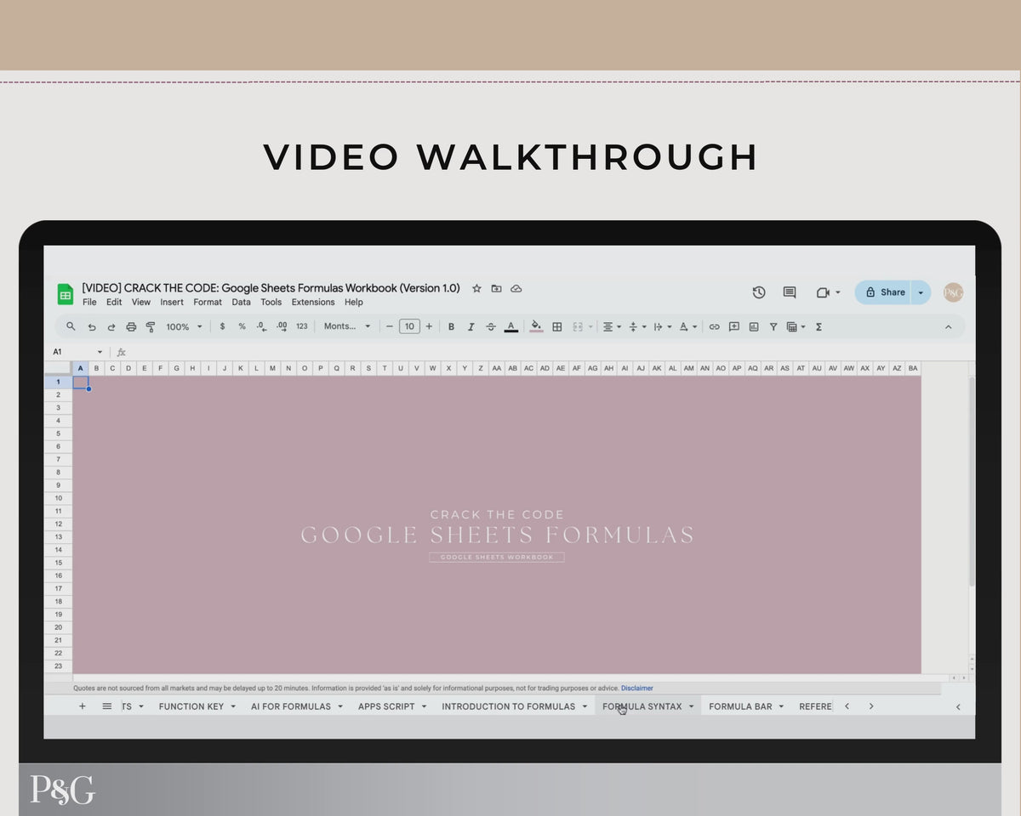This screenshot has height=816, width=1021.
Task: Toggle bold formatting
Action: click(451, 326)
